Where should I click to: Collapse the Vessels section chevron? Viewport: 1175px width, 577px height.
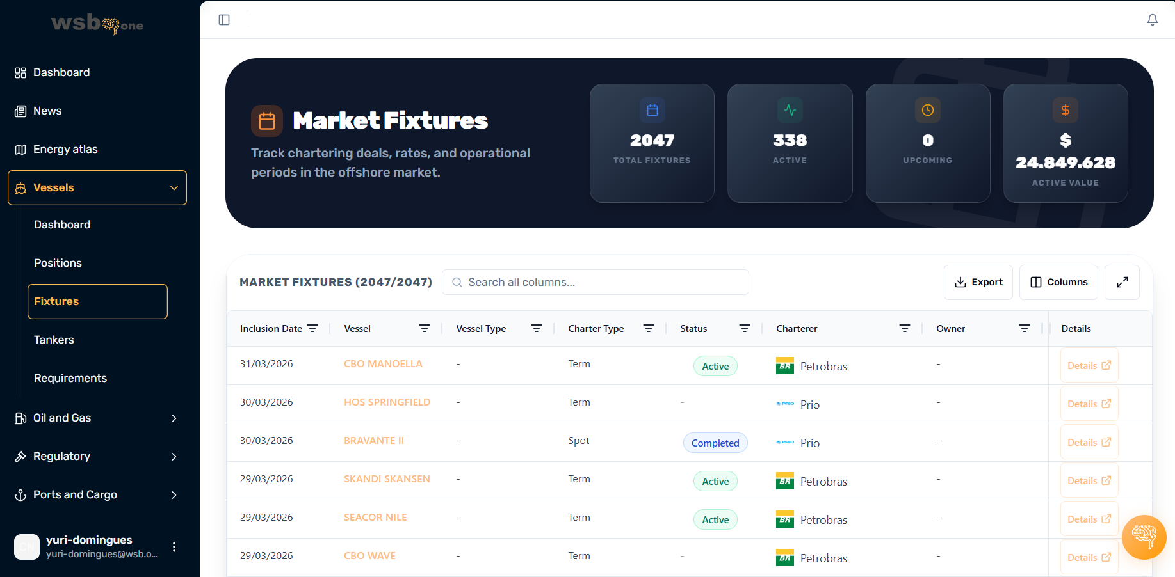[x=174, y=187]
